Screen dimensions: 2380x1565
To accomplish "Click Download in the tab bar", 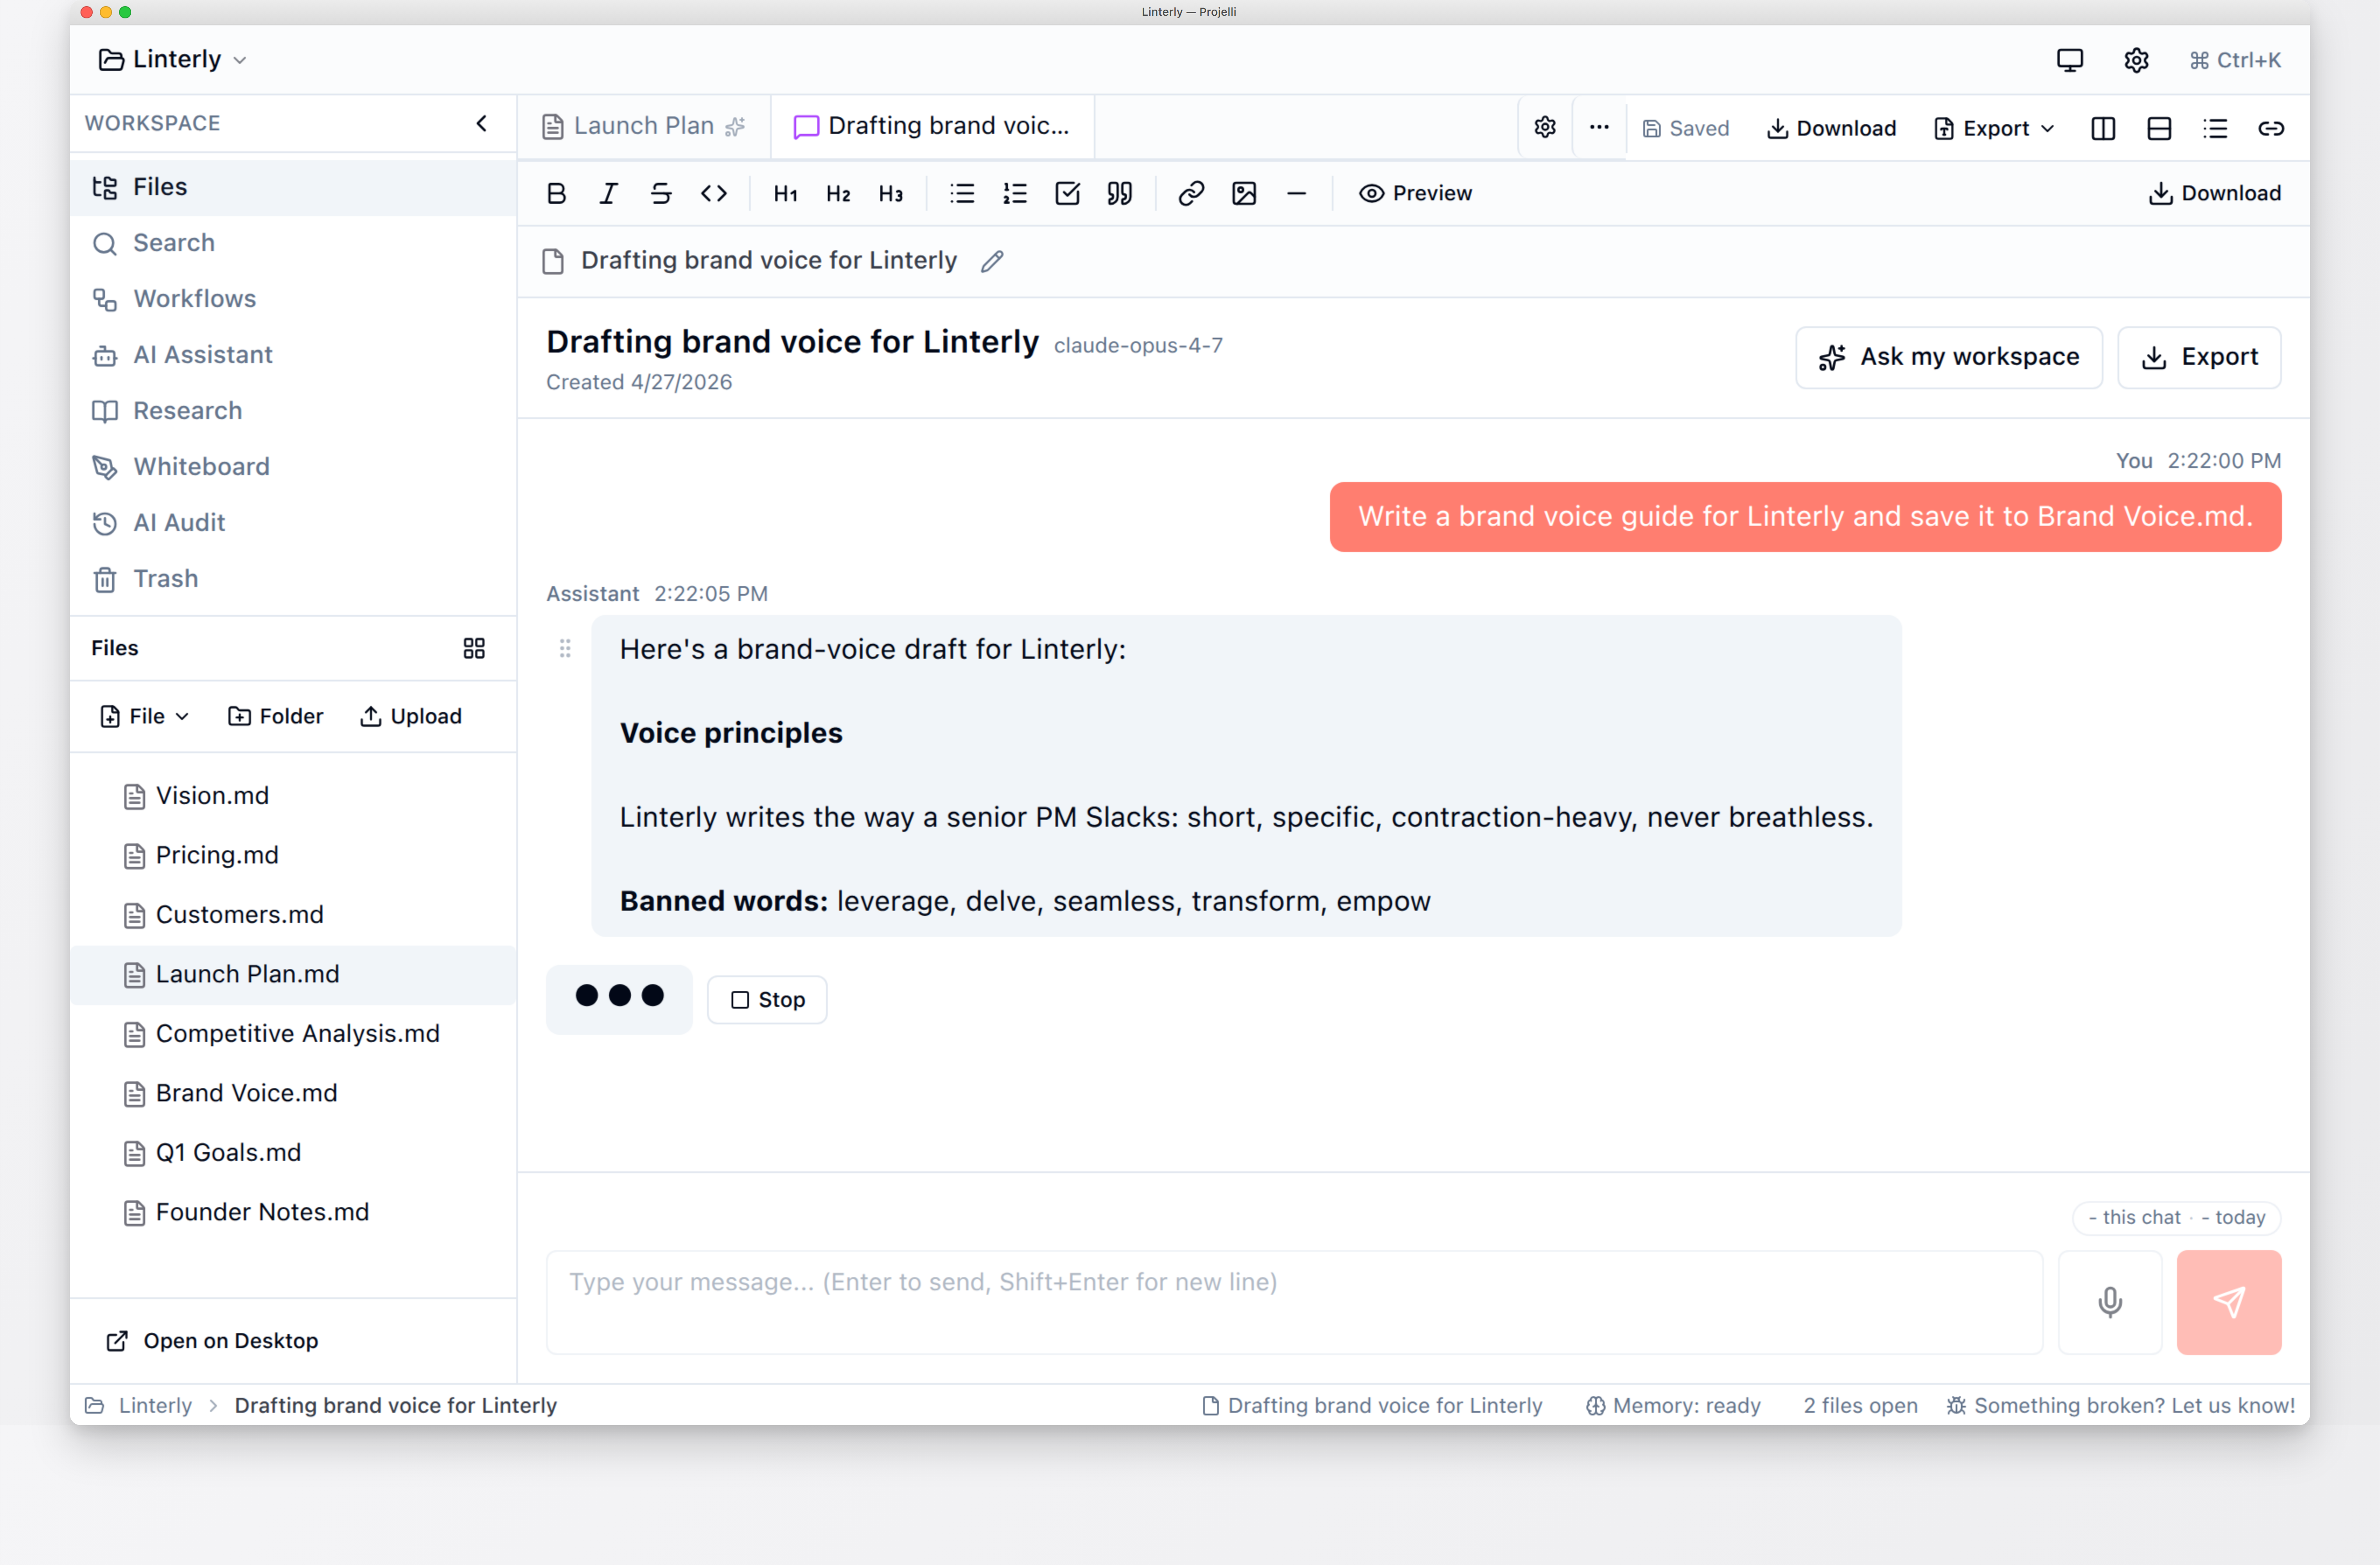I will point(1832,128).
